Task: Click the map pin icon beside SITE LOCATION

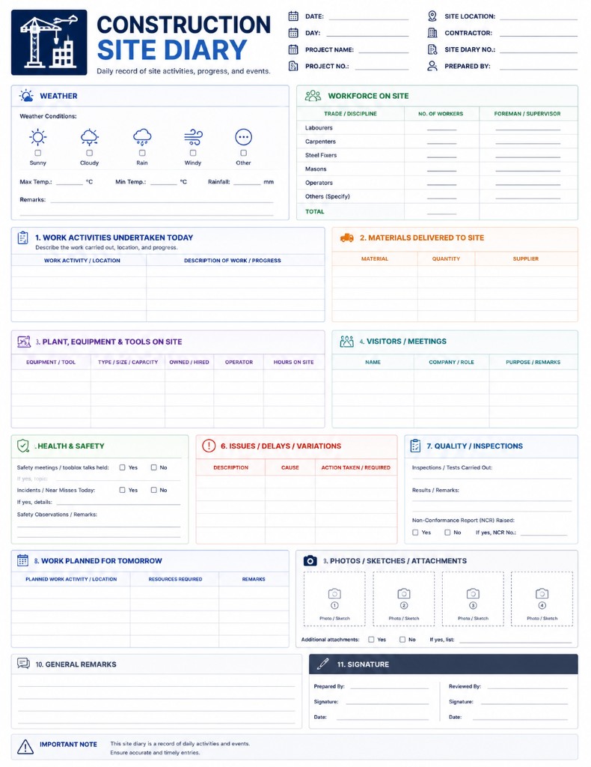Action: (x=432, y=16)
